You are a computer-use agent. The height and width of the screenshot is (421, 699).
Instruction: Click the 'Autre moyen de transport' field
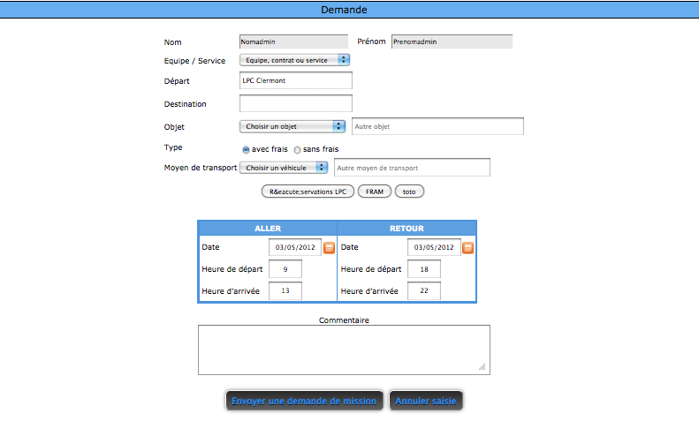pyautogui.click(x=411, y=168)
